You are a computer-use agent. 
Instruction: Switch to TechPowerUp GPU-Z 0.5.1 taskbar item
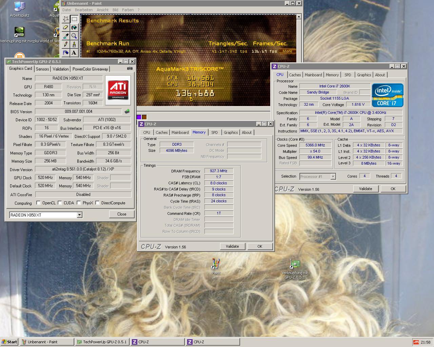click(x=102, y=342)
